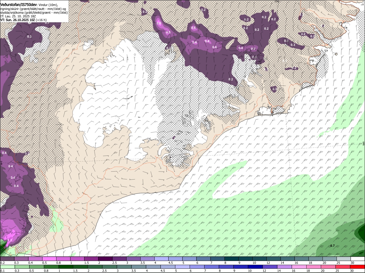This screenshot has width=365, height=273.
Task: Select the white swatch labeled 30 in snow scale
Action: (x=358, y=259)
